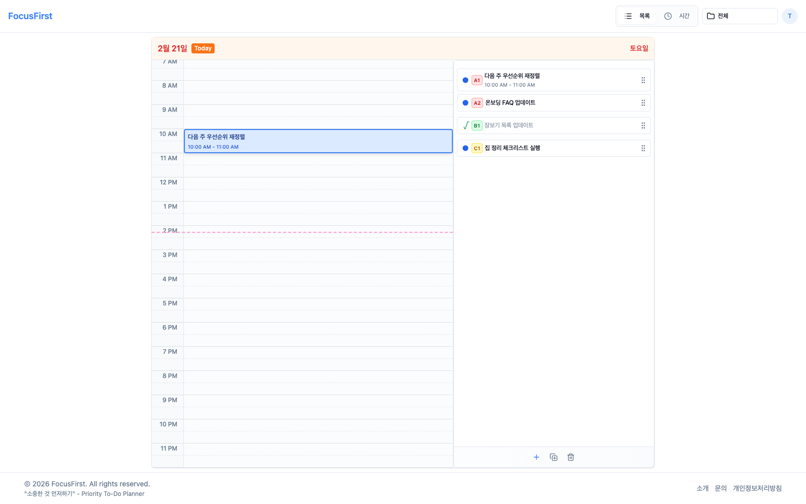
Task: Switch to 시간 time view
Action: click(677, 16)
